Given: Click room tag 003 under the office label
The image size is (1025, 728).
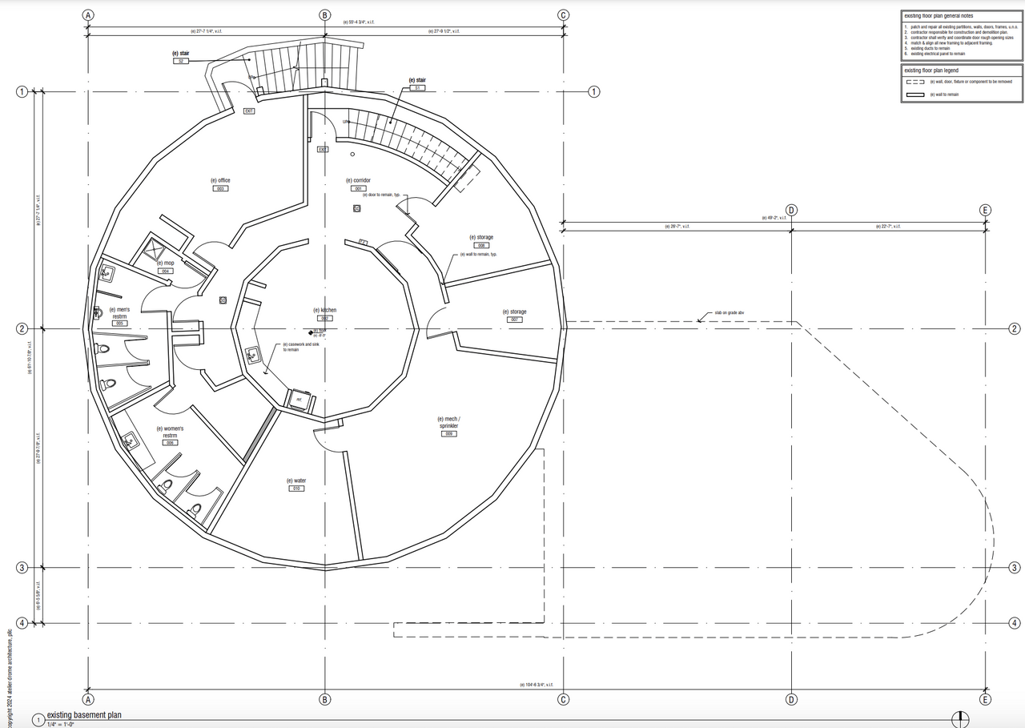Looking at the screenshot, I should pos(220,188).
